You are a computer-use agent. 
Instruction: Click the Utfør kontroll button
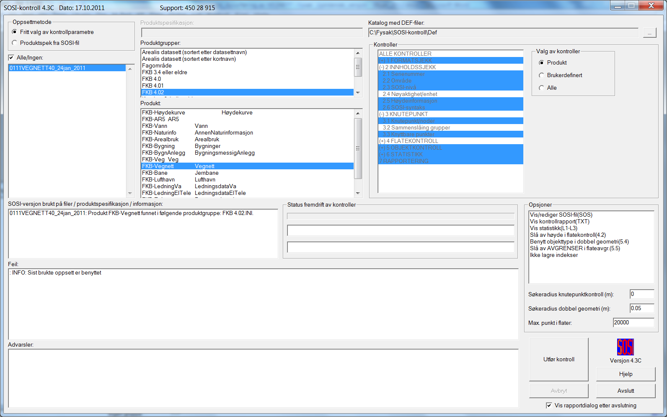tap(559, 359)
